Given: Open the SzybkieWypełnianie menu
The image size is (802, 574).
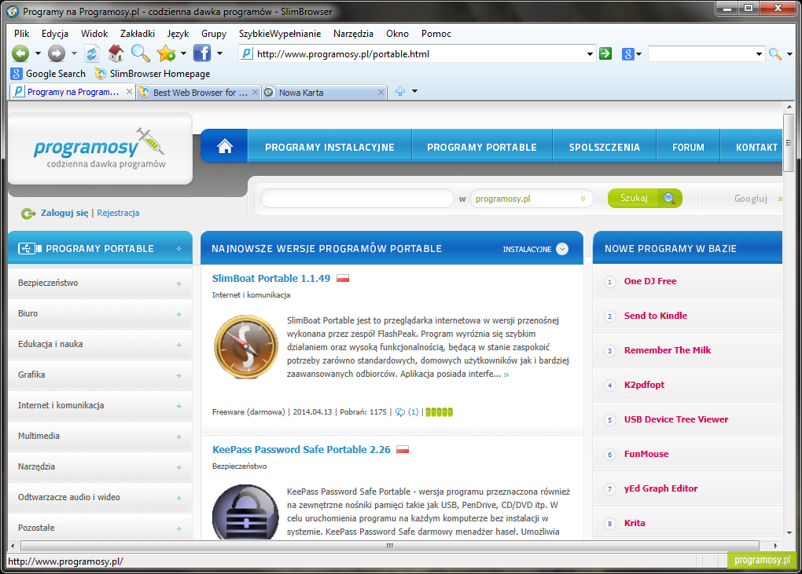Looking at the screenshot, I should tap(280, 34).
